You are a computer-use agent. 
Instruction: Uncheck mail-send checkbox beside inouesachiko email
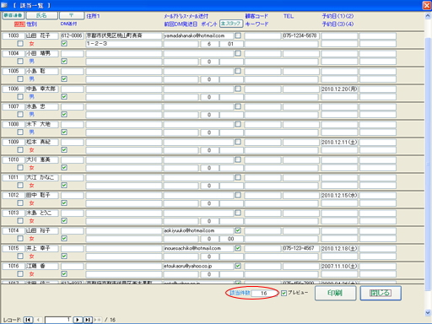(238, 248)
